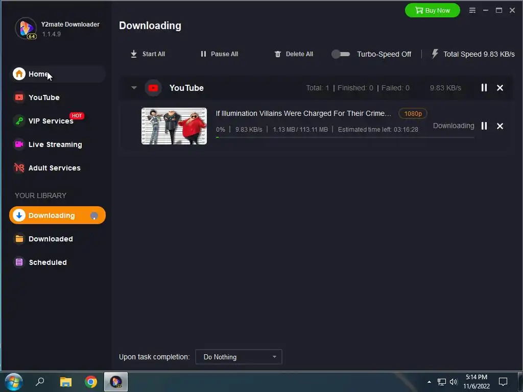Toggle the Turbo-Speed switch on
The image size is (523, 392).
pyautogui.click(x=341, y=54)
